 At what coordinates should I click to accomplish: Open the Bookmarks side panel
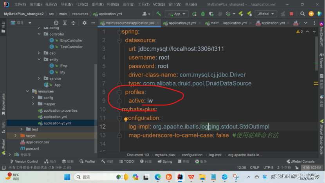[4, 101]
